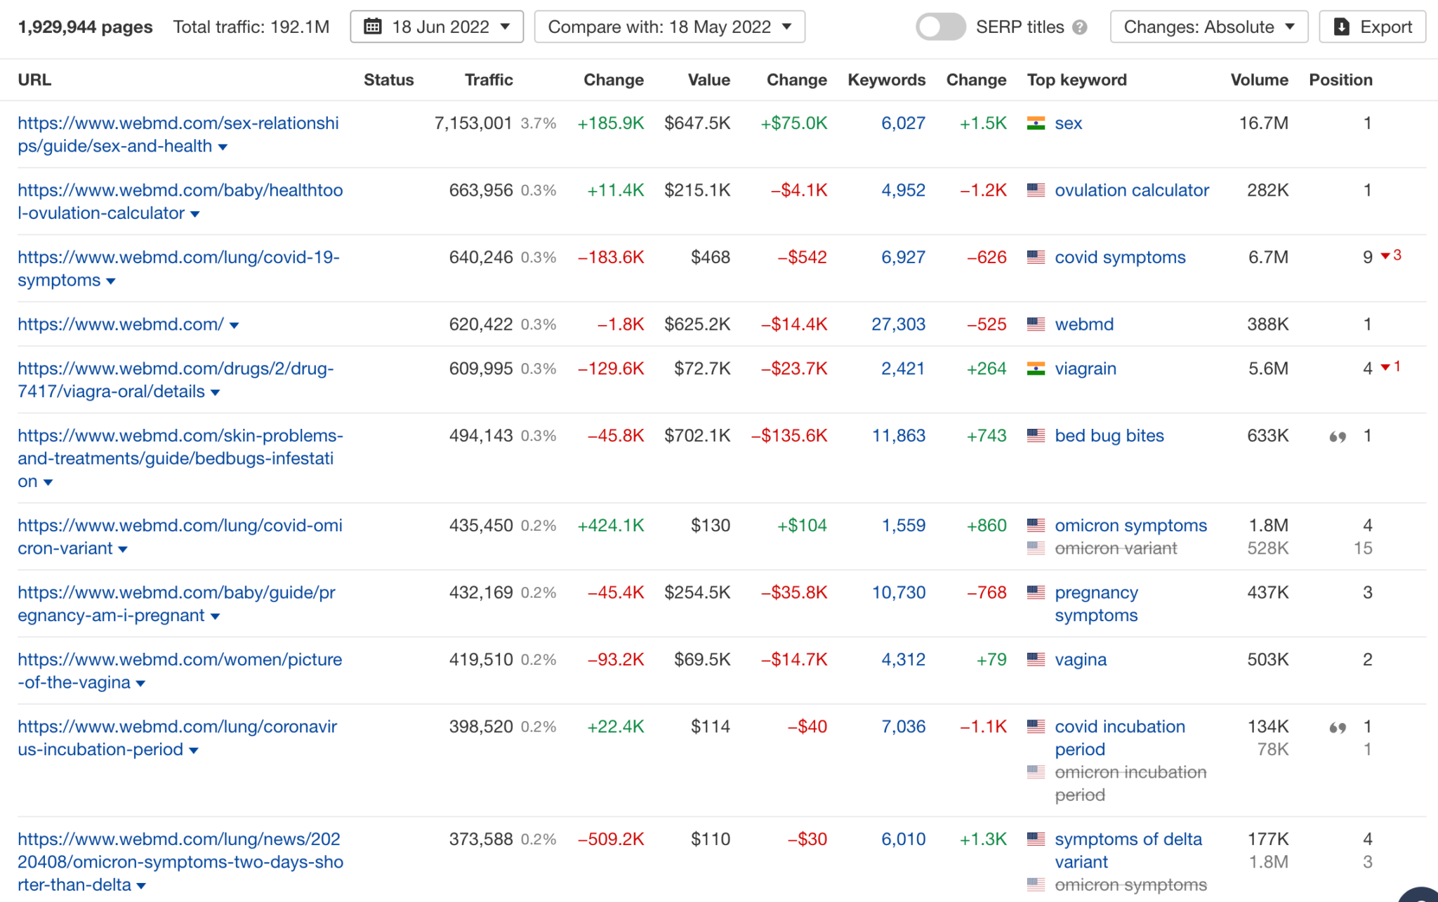Click the 27,303 keywords count link
Image resolution: width=1438 pixels, height=902 pixels.
point(898,324)
